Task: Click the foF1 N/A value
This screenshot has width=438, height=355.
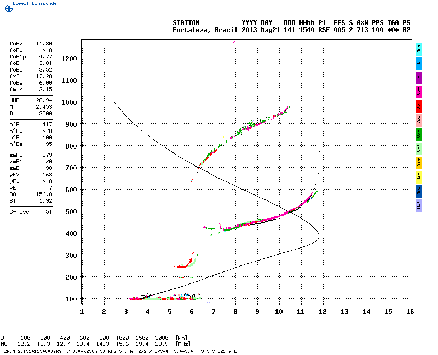Action: [47, 50]
